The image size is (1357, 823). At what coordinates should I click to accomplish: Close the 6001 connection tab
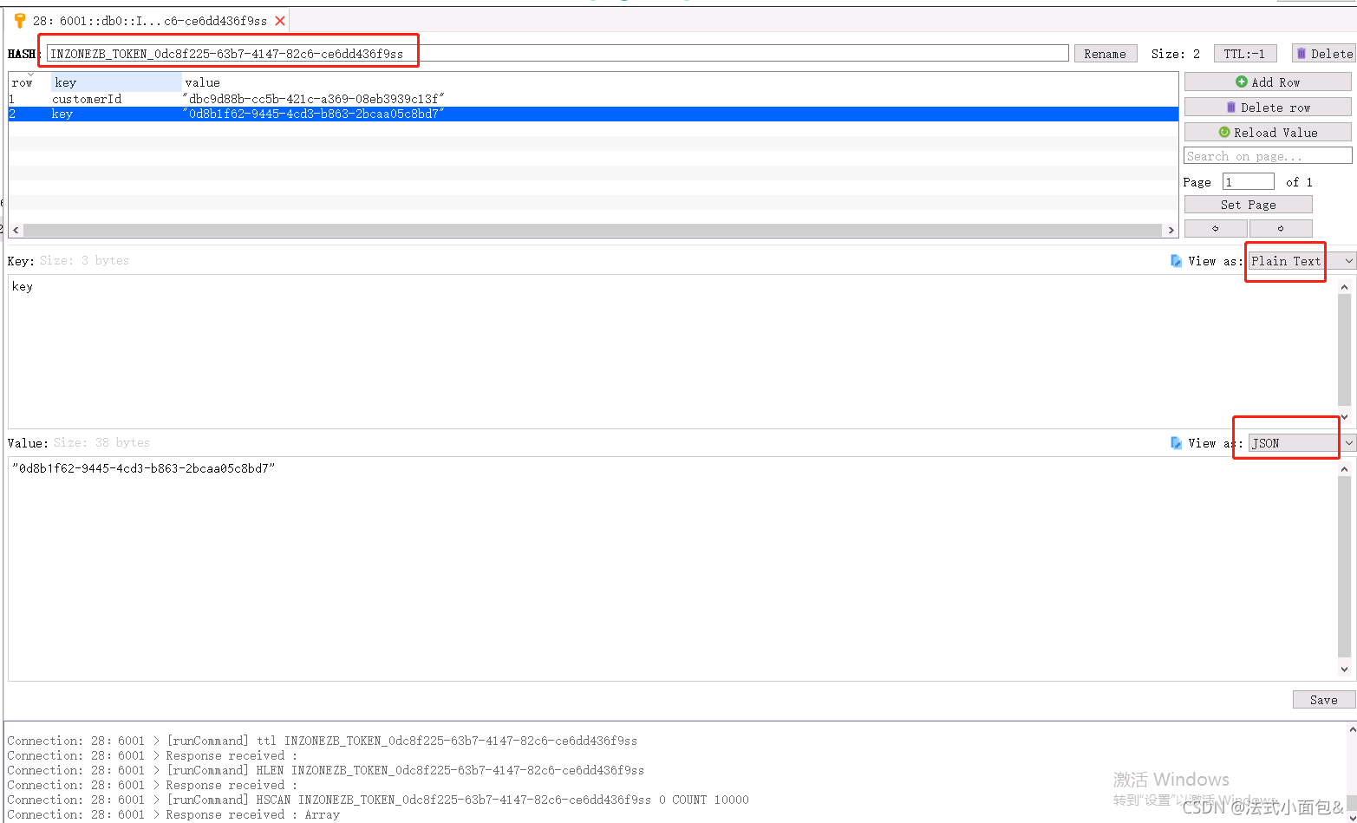pos(278,18)
